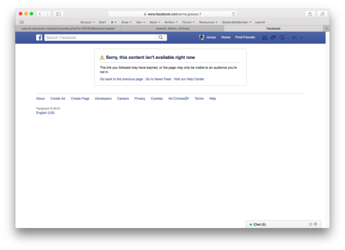Open the privacy shortcuts lock icon
Viewport: 345px width, 250px height.
294,38
